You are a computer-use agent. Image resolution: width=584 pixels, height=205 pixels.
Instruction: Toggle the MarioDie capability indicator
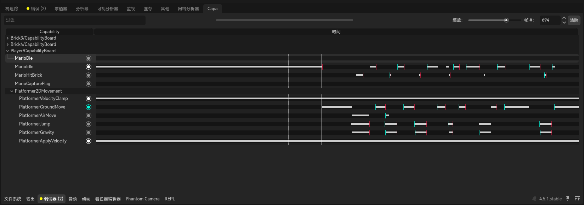coord(89,58)
